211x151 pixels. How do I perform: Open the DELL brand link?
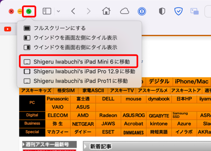tap(108, 99)
